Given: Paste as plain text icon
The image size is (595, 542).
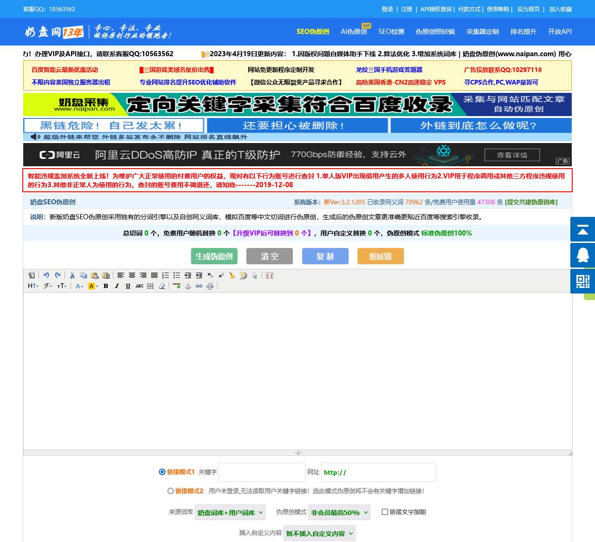Looking at the screenshot, I should 106,275.
